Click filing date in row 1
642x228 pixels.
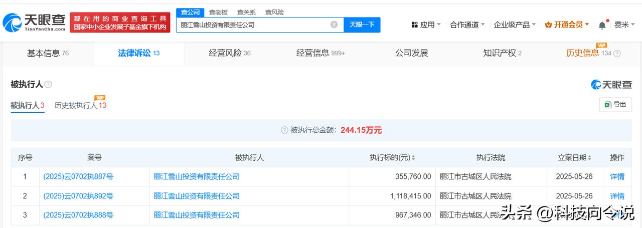(574, 176)
